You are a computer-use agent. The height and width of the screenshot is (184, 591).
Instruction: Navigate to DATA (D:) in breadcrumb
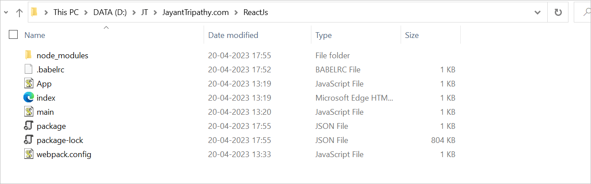tap(110, 12)
